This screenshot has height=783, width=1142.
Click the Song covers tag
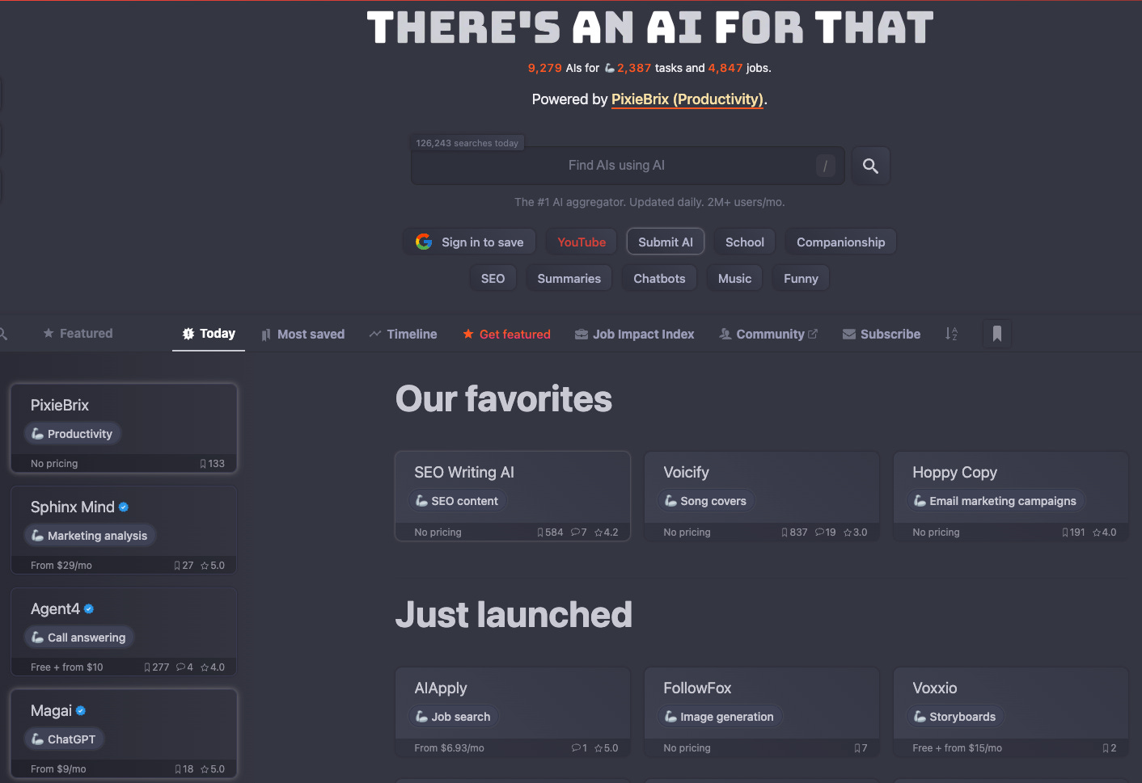tap(705, 501)
